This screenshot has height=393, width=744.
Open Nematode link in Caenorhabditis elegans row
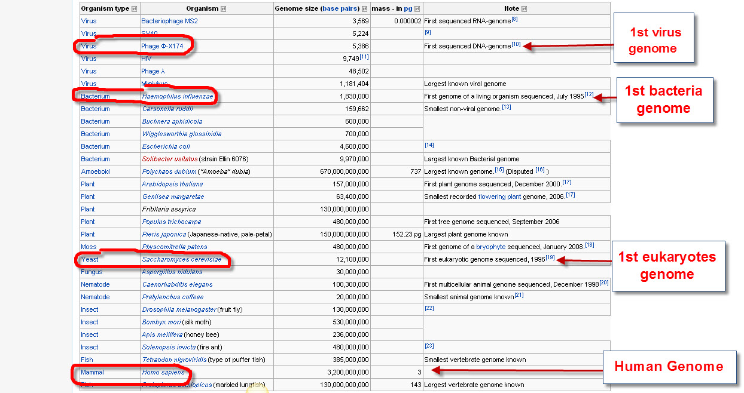(x=95, y=284)
